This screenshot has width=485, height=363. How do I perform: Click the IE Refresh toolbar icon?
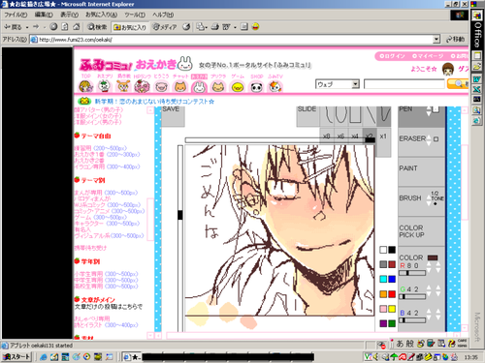coord(65,27)
